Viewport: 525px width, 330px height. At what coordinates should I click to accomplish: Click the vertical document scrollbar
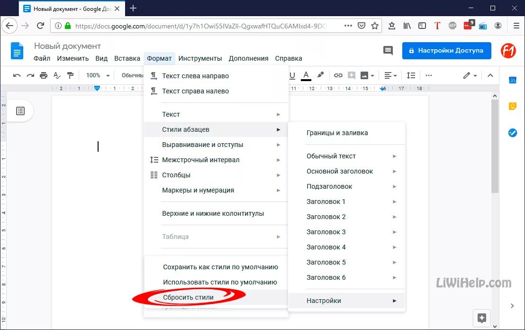tap(495, 146)
